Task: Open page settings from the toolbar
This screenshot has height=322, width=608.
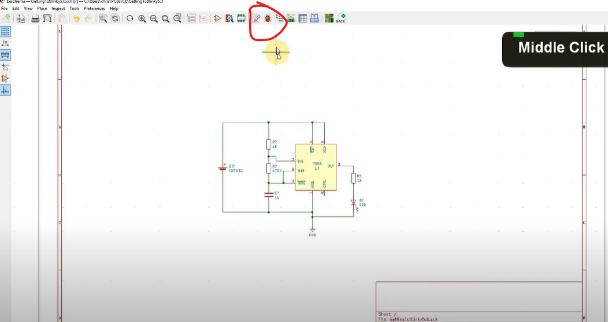Action: [21, 18]
